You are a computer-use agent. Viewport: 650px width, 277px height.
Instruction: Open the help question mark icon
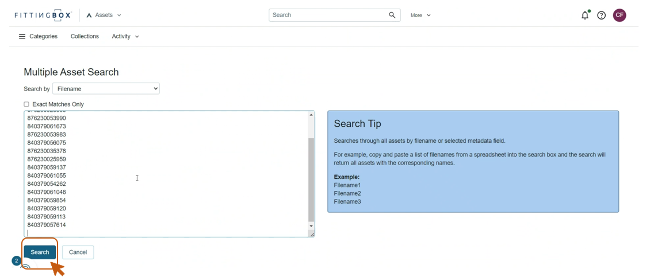click(x=601, y=15)
